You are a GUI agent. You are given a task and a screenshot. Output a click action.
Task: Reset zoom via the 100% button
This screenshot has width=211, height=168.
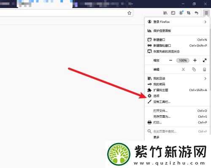[x=183, y=60]
